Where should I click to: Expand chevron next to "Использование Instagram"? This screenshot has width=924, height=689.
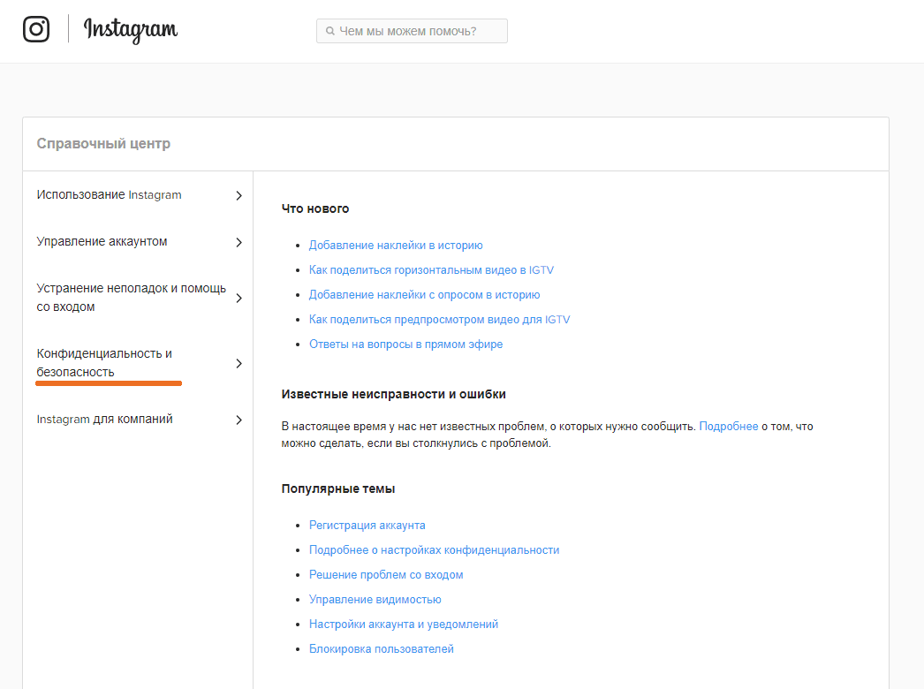click(239, 196)
